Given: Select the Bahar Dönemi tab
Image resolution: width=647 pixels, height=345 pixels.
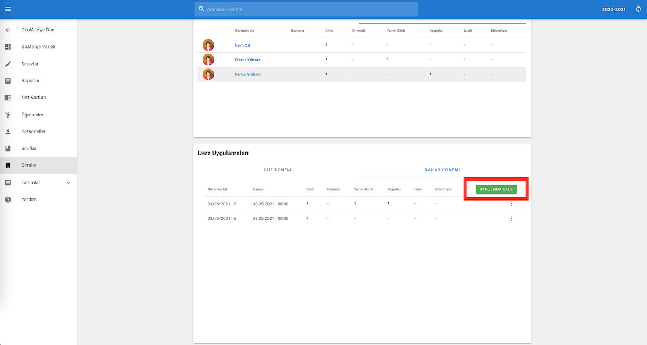Looking at the screenshot, I should pyautogui.click(x=442, y=170).
